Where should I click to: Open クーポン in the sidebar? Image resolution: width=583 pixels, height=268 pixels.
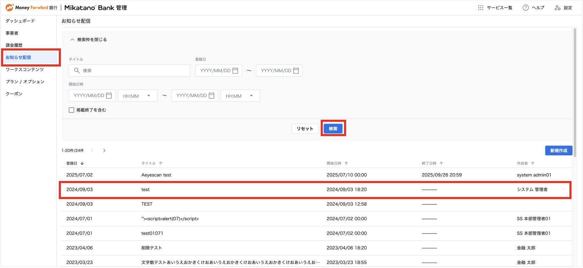pos(14,94)
